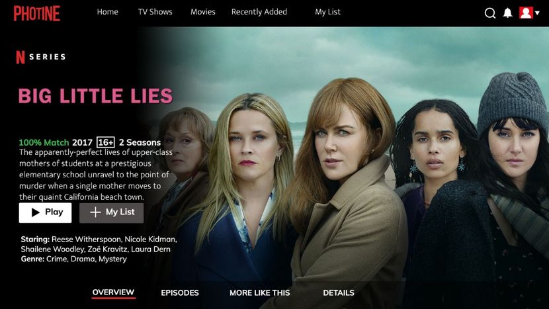Screen dimensions: 549x309
Task: Open the notifications bell icon
Action: [x=507, y=13]
